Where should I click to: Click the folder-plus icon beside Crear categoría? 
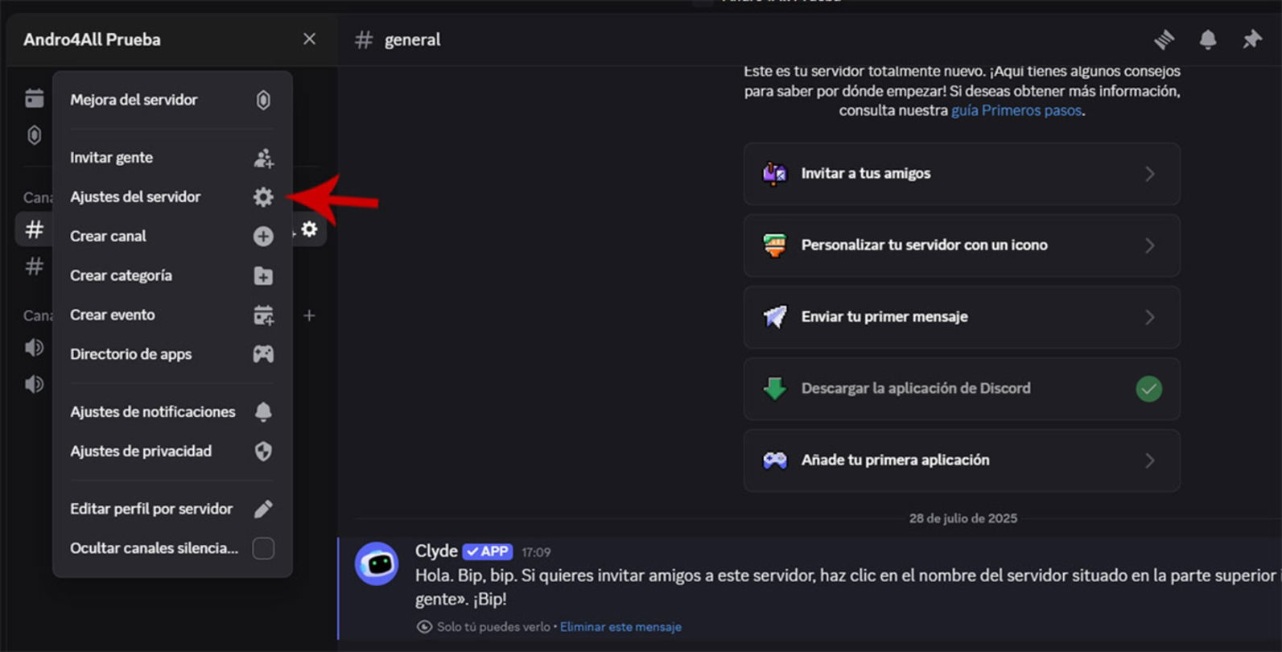pyautogui.click(x=263, y=275)
